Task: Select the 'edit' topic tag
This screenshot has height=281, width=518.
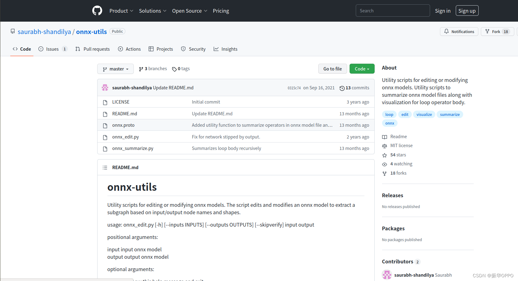Action: [x=405, y=114]
